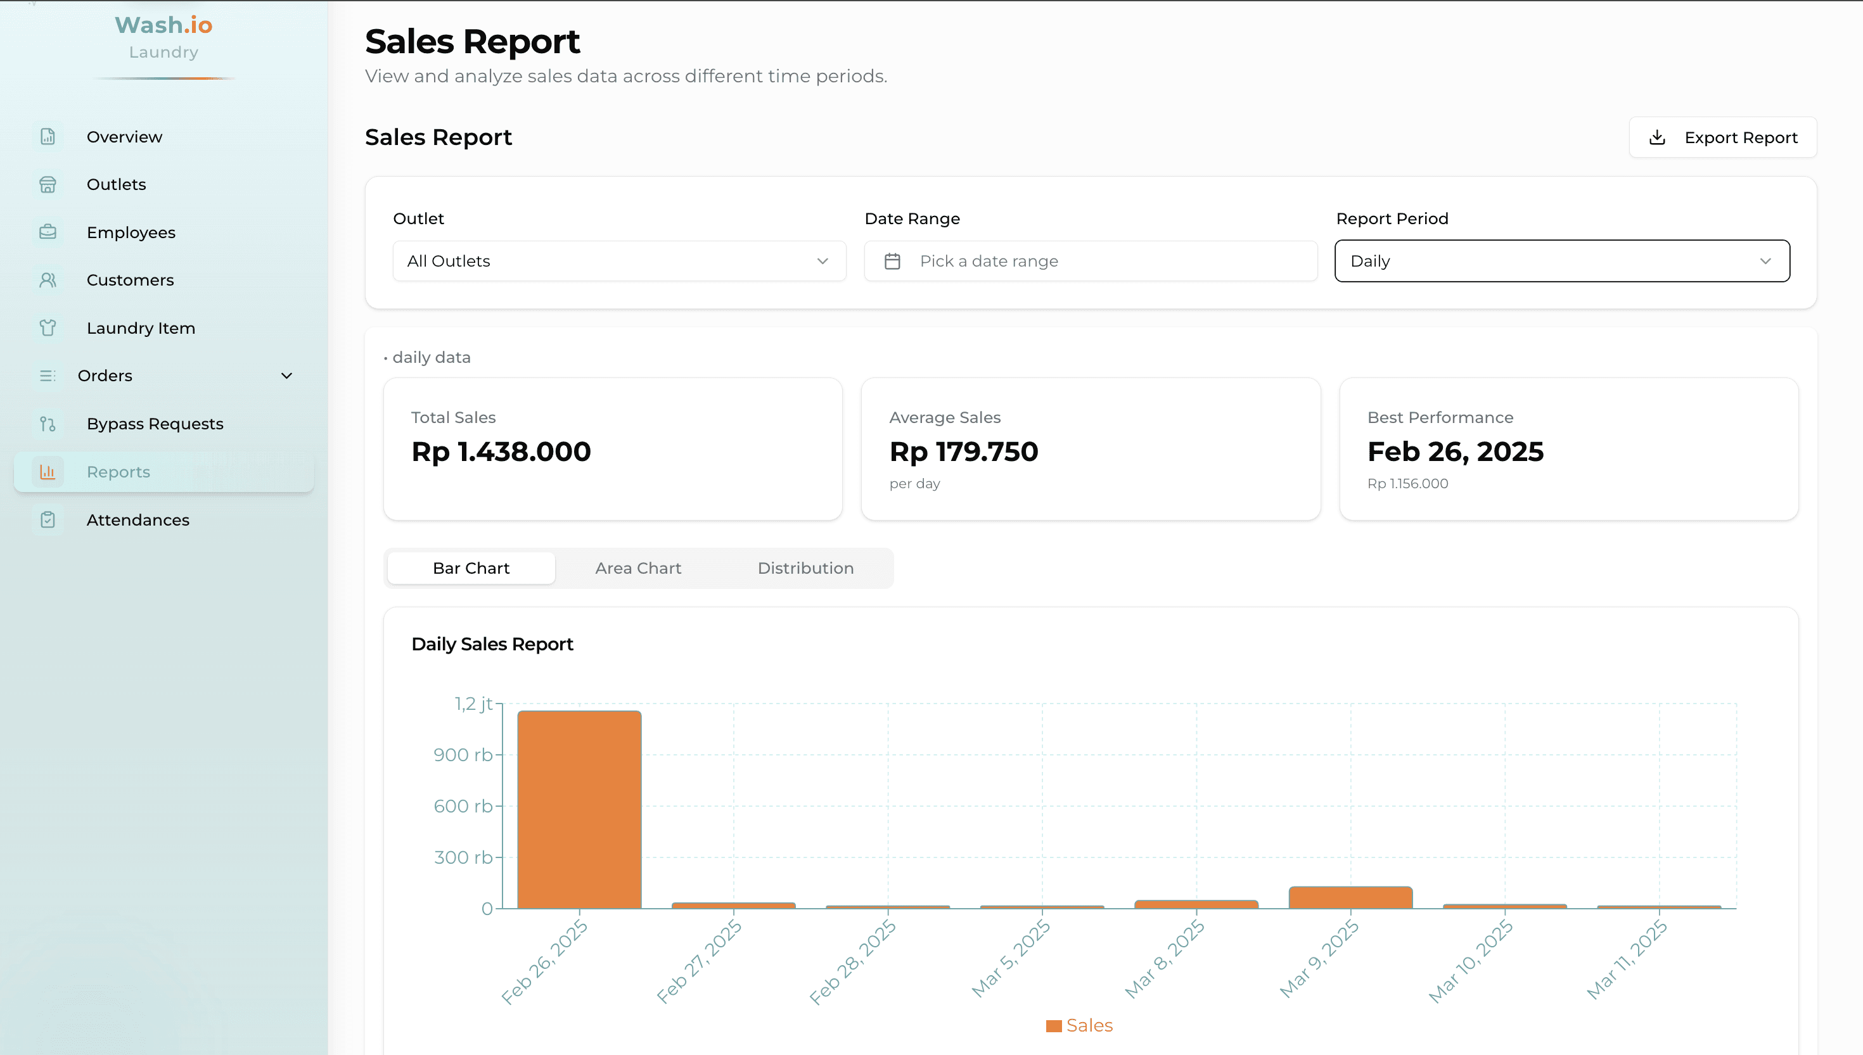Screen dimensions: 1863x1055
Task: Click the Attendances clipboard icon
Action: pyautogui.click(x=47, y=519)
